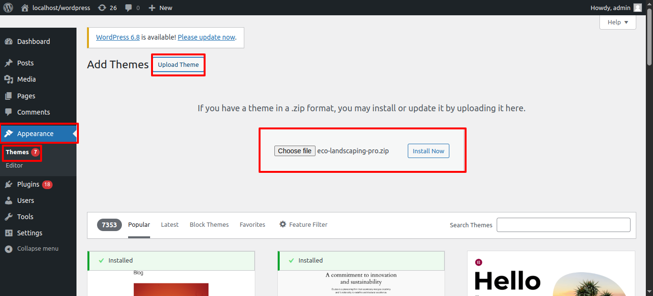This screenshot has width=653, height=296.
Task: Click the Add Themes heading
Action: pyautogui.click(x=118, y=64)
